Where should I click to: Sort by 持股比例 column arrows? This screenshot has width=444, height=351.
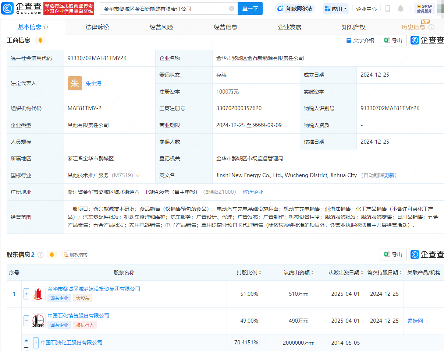260,273
